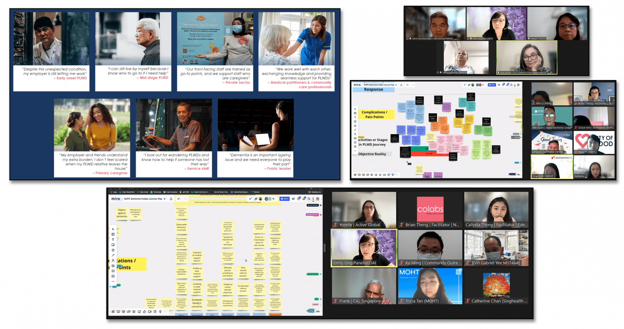Click upload tool in browser Miro window sidebar
This screenshot has height=329, width=624.
tap(113, 276)
